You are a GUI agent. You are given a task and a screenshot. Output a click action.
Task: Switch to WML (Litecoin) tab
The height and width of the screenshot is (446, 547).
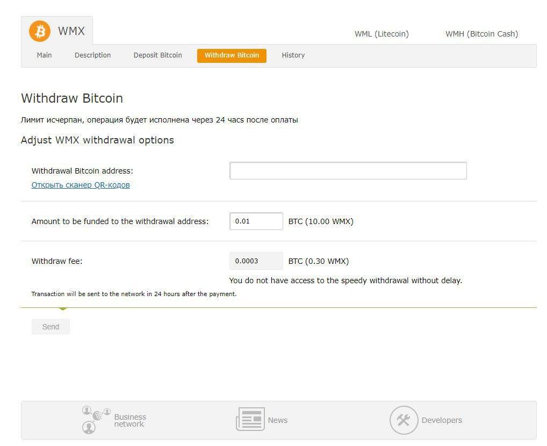pyautogui.click(x=382, y=34)
